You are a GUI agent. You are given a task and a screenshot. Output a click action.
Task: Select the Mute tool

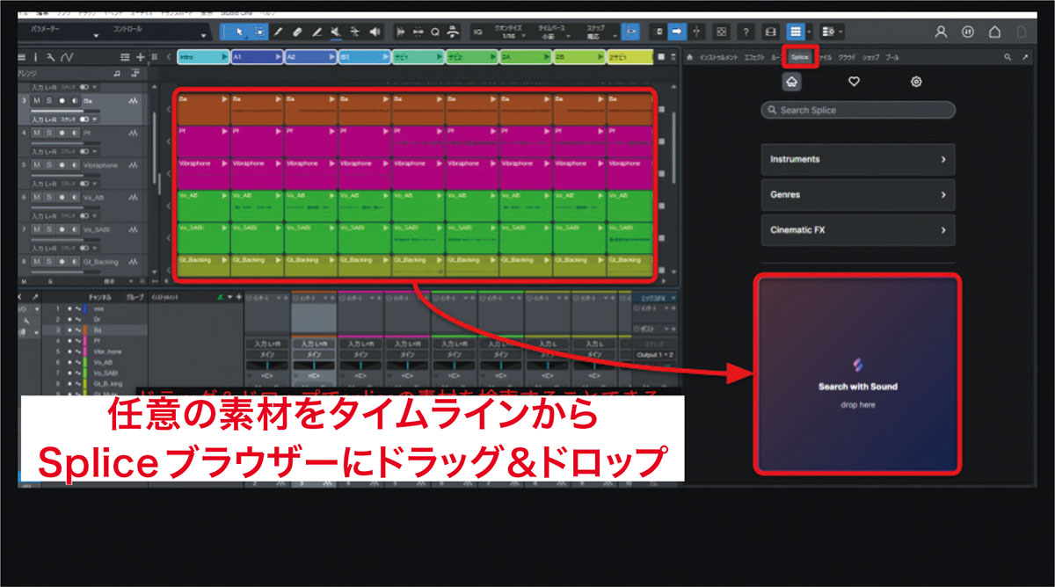[336, 32]
